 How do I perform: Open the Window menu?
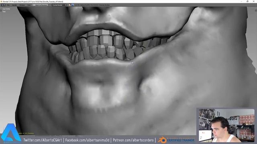[x=22, y=5]
